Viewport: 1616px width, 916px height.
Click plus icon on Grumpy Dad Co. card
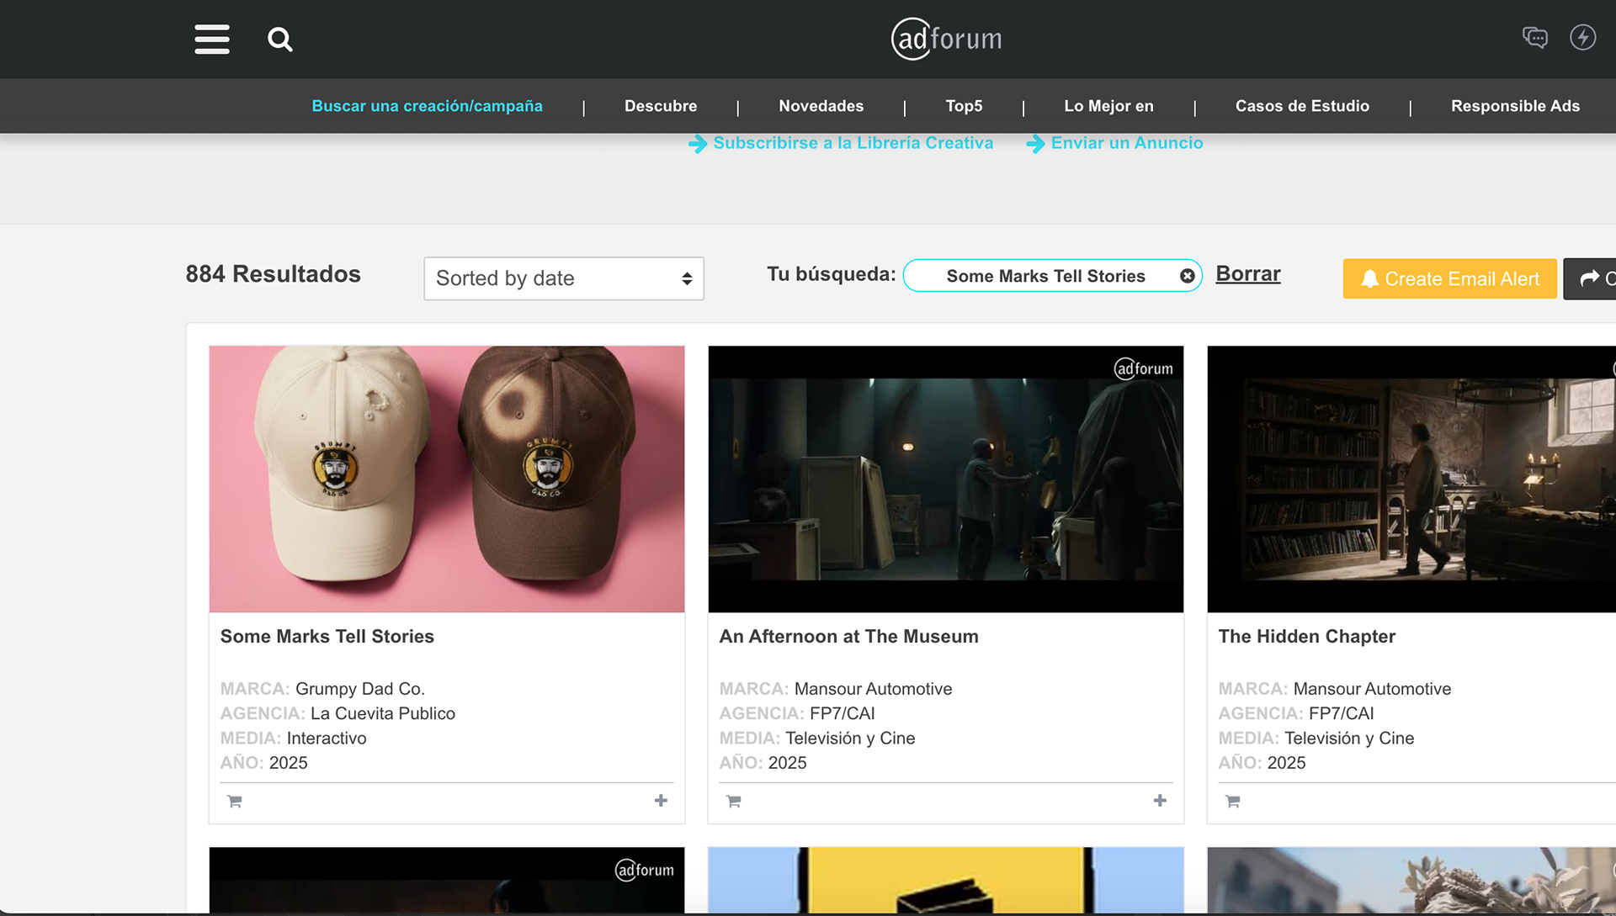(661, 801)
